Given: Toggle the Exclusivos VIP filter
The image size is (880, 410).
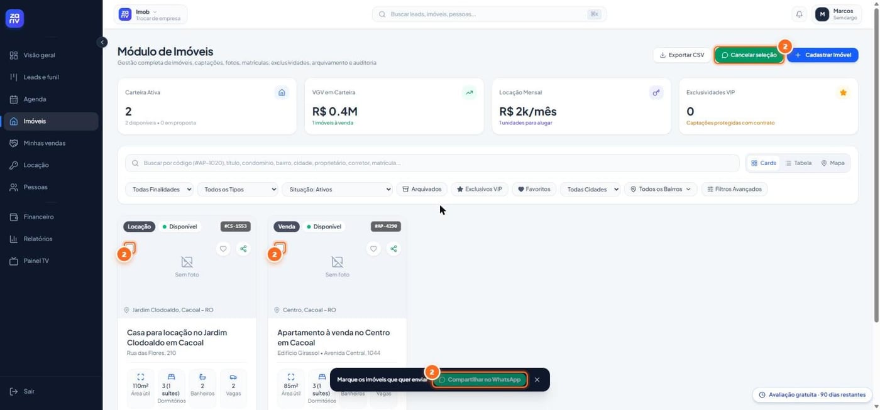Looking at the screenshot, I should 479,189.
